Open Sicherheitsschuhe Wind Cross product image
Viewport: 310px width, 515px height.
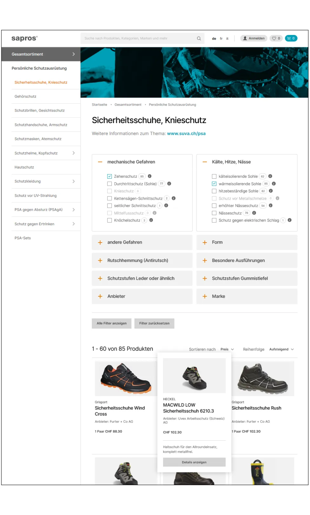126,379
